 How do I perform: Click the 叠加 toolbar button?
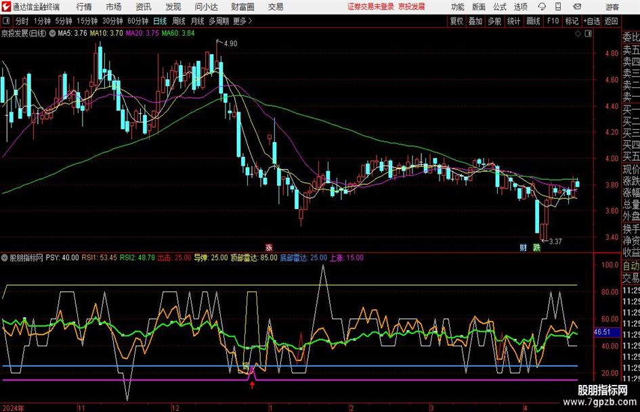(475, 21)
